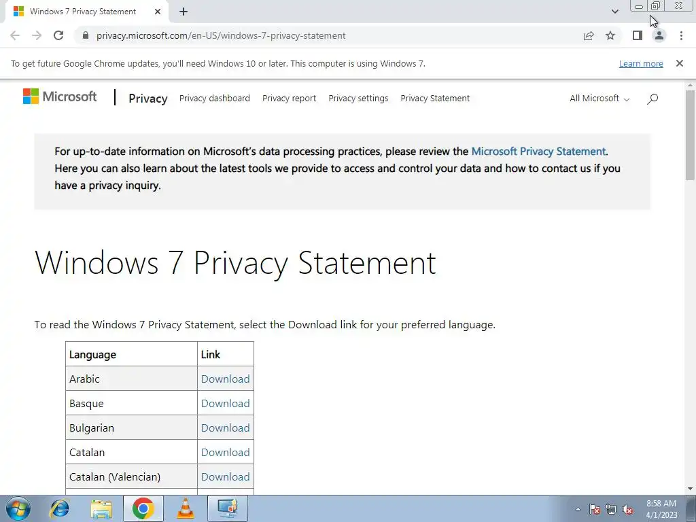Viewport: 696px width, 522px height.
Task: Click the Language column header
Action: [131, 354]
